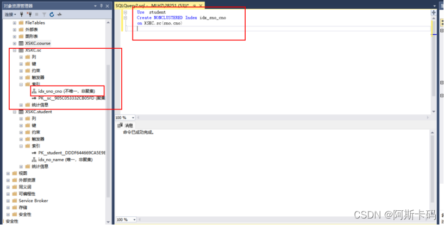Collapse the Create NONCLUSTERED Index code block

(x=126, y=18)
